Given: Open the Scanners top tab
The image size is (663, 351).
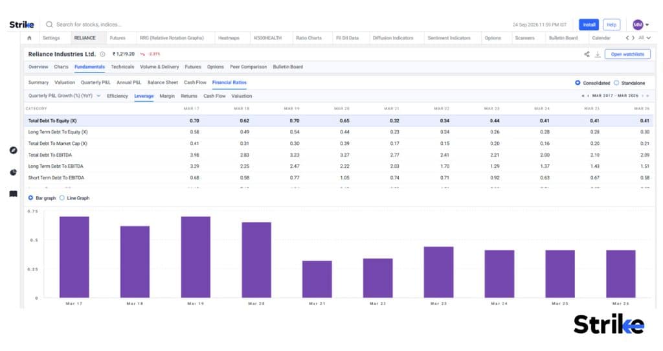Looking at the screenshot, I should [524, 38].
